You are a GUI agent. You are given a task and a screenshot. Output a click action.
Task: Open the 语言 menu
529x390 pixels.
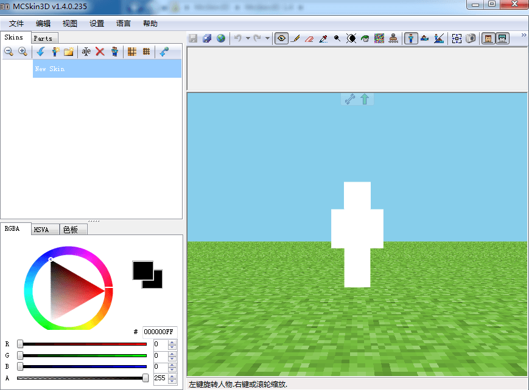124,24
